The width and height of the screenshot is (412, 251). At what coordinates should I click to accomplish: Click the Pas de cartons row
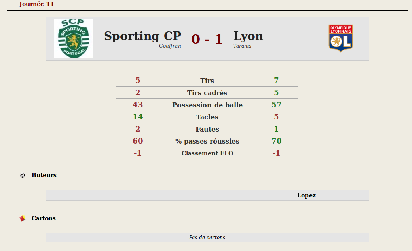(207, 237)
